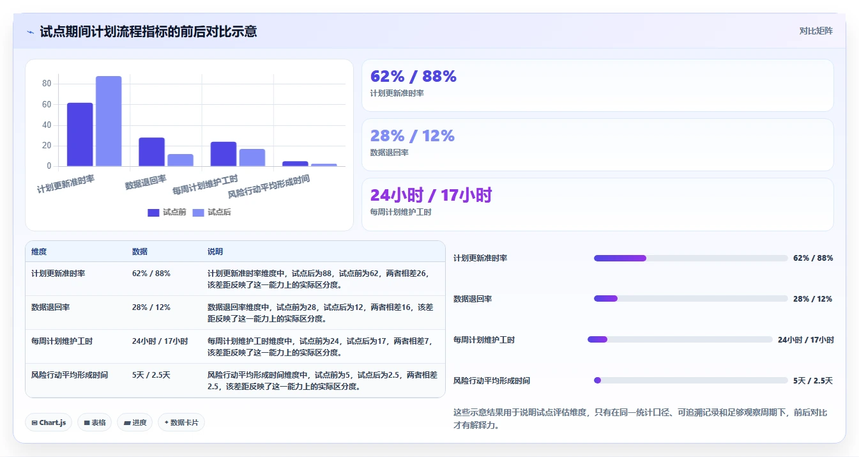
Task: Click the footnote paragraph starting with 这些示意结果
Action: pos(641,419)
